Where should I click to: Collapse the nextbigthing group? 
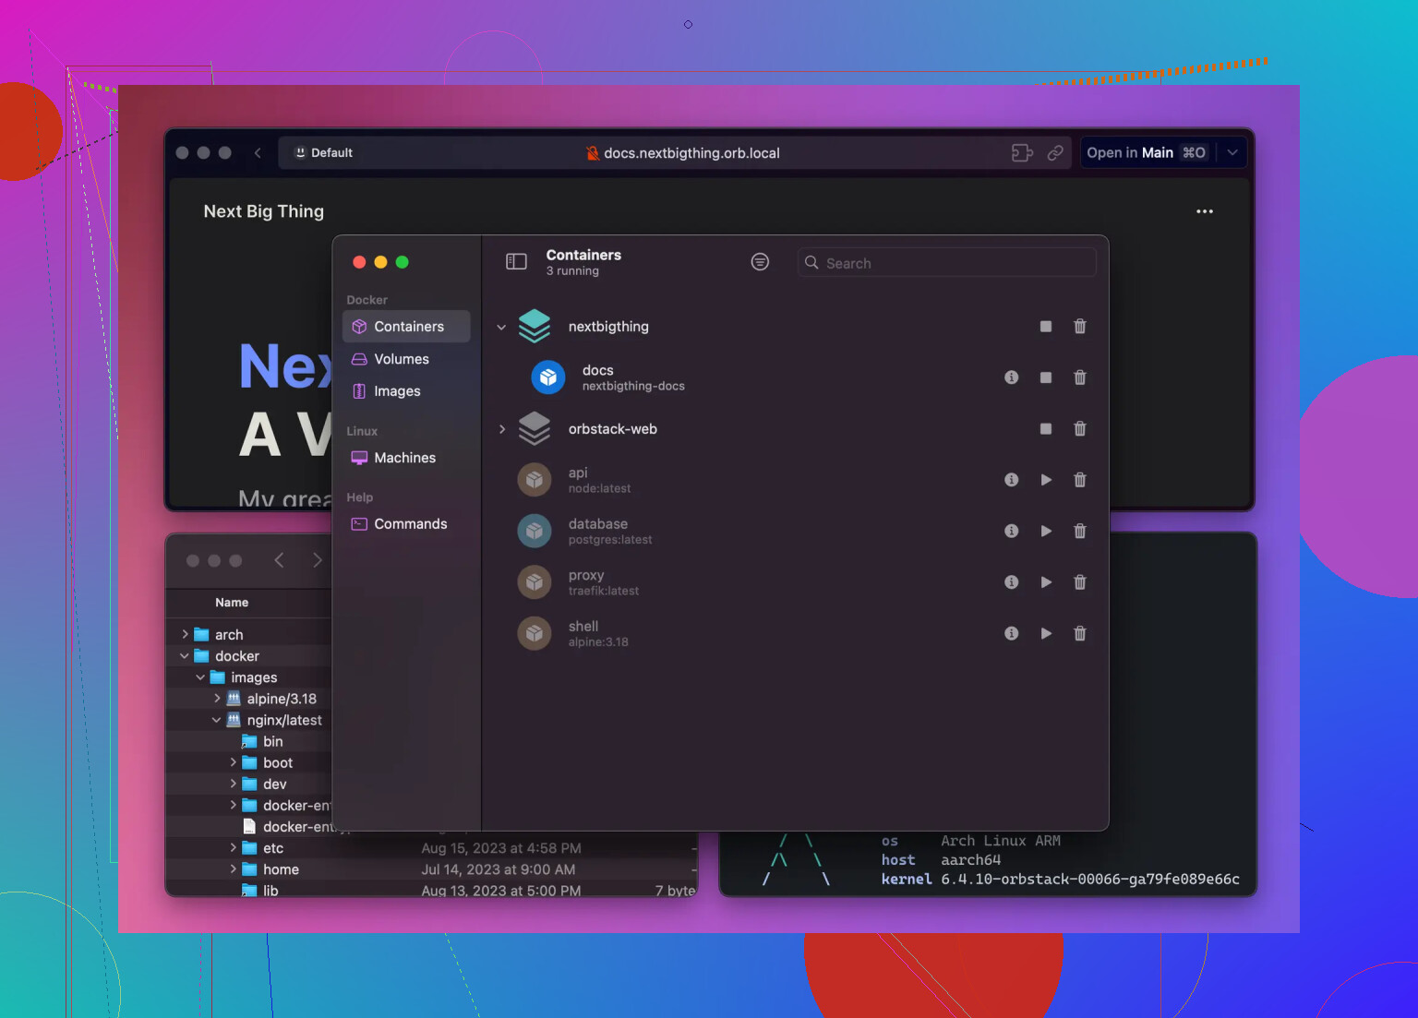[x=501, y=327]
